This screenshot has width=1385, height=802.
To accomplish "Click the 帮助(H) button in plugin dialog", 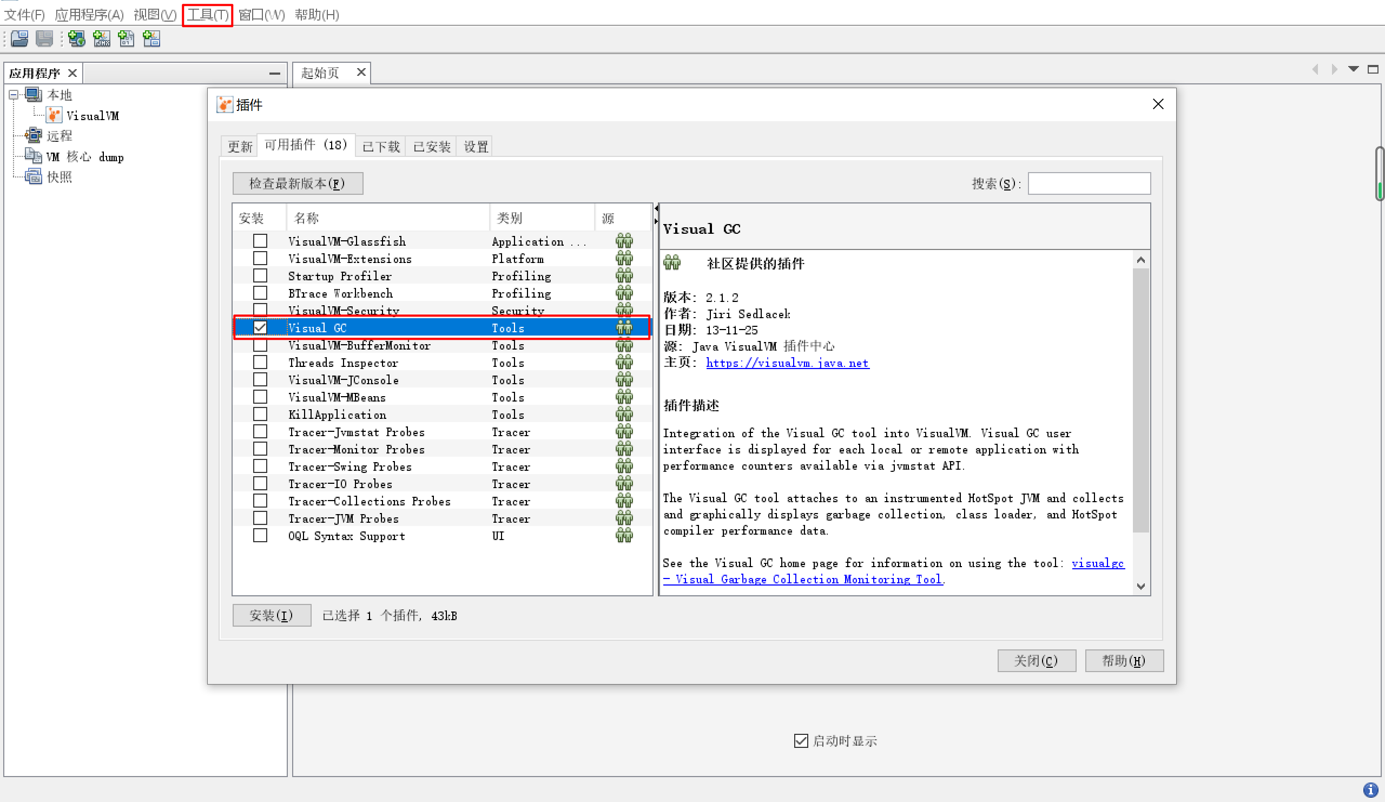I will [1124, 660].
